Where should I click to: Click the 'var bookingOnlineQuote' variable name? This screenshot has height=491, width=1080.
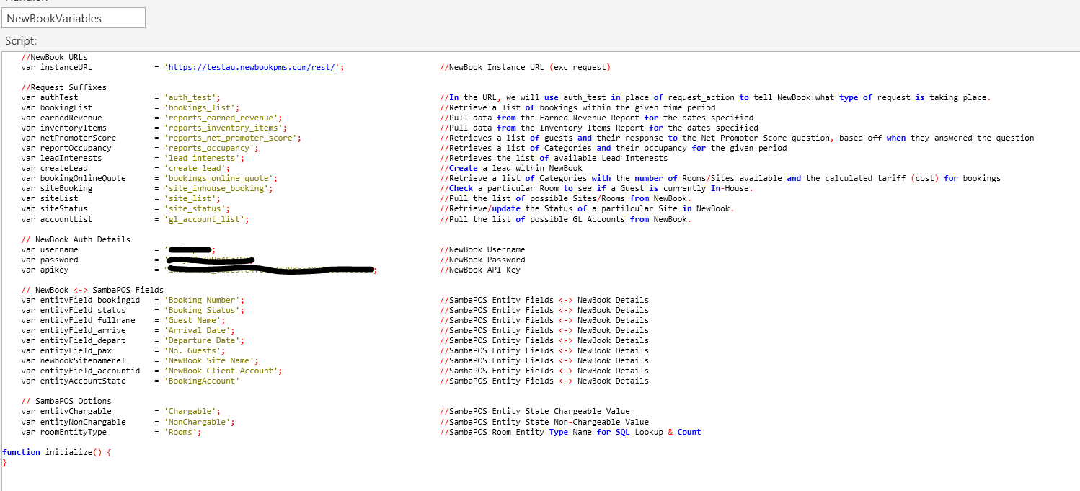click(x=74, y=178)
